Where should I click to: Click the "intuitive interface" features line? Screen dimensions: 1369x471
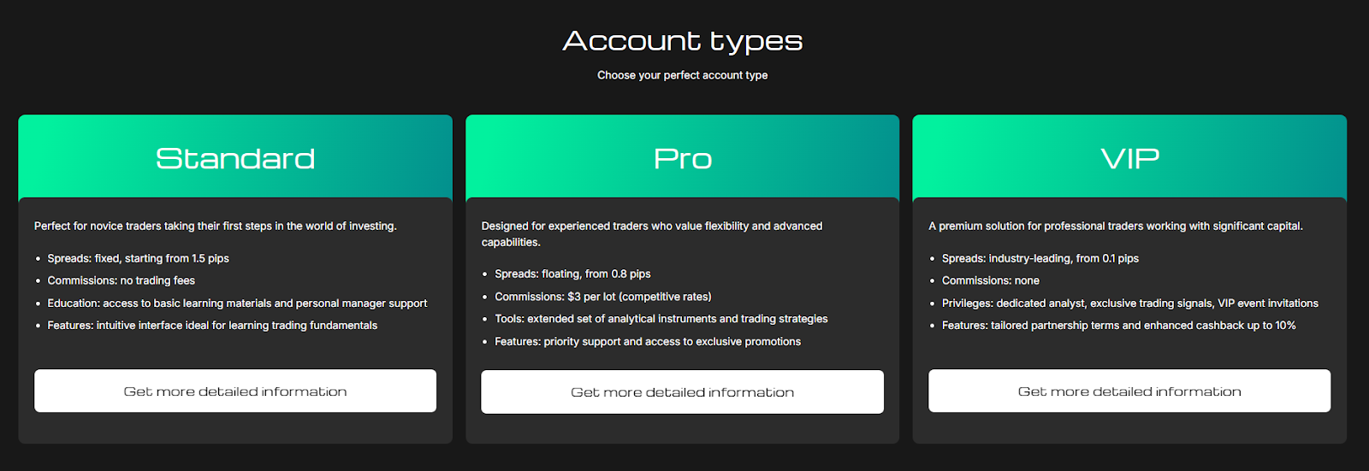(x=212, y=326)
